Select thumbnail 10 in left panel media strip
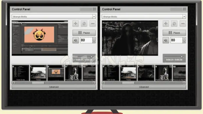 click(x=89, y=73)
